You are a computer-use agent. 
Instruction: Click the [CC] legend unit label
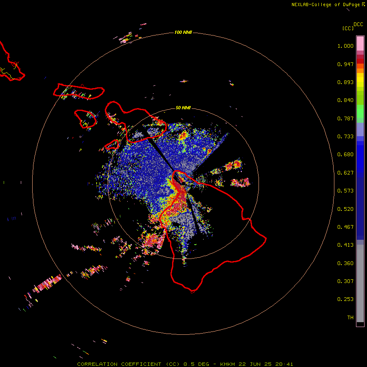348,28
